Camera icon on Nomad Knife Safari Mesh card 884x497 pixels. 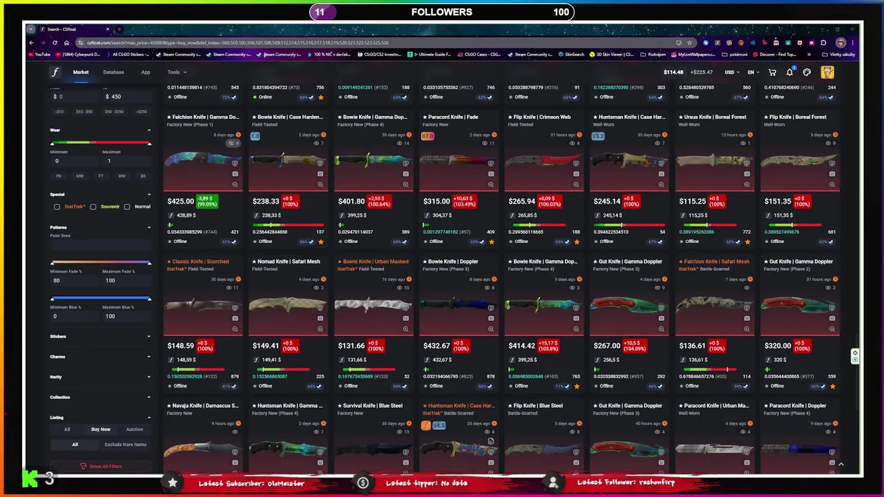click(320, 318)
